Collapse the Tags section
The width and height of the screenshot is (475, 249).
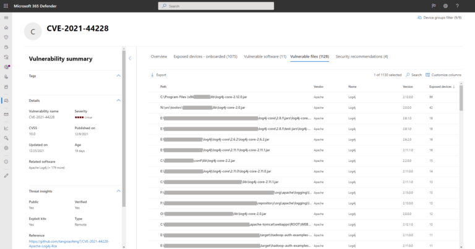pos(119,75)
